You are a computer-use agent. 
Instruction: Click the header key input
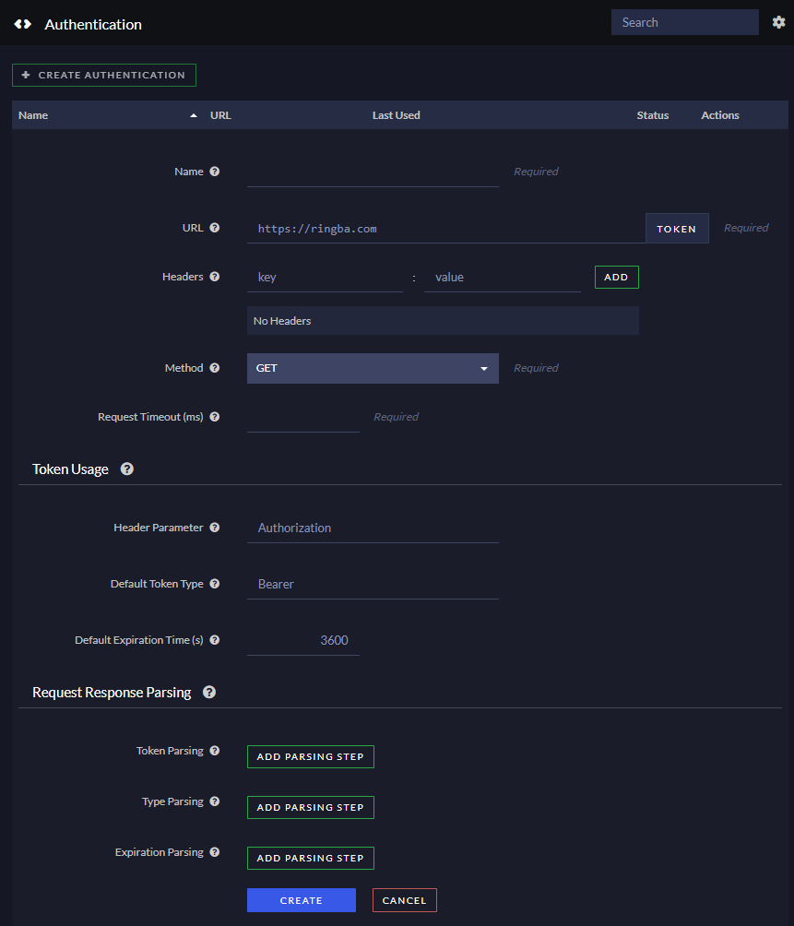click(x=325, y=278)
